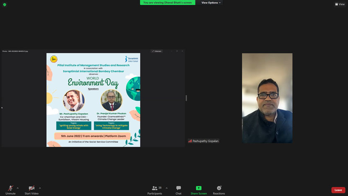Image resolution: width=348 pixels, height=196 pixels.
Task: Open the Chat panel
Action: click(179, 190)
